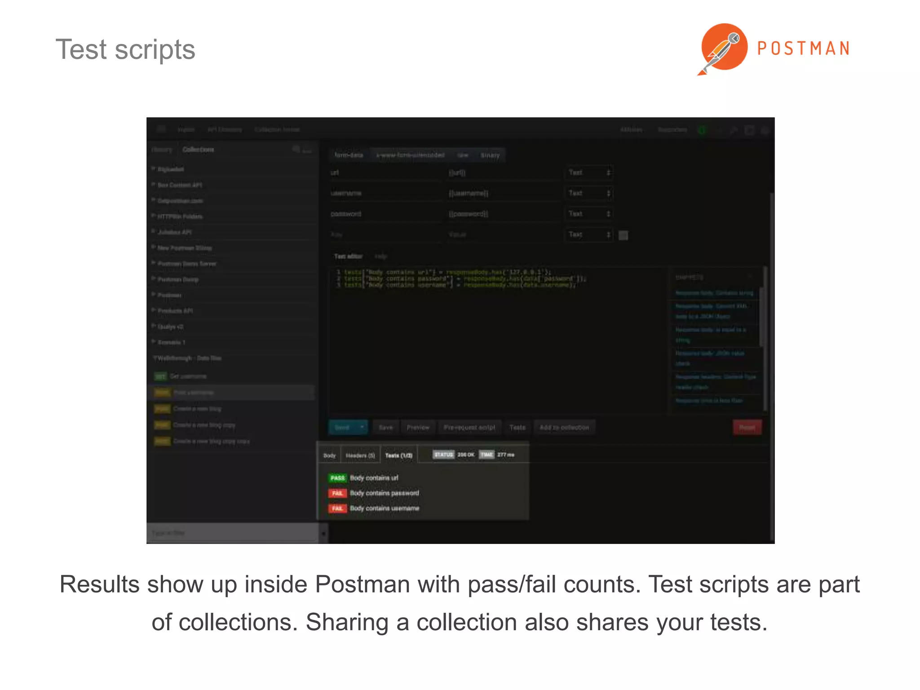Screen dimensions: 920x690
Task: Open Text type dropdown on the url row
Action: click(x=588, y=172)
